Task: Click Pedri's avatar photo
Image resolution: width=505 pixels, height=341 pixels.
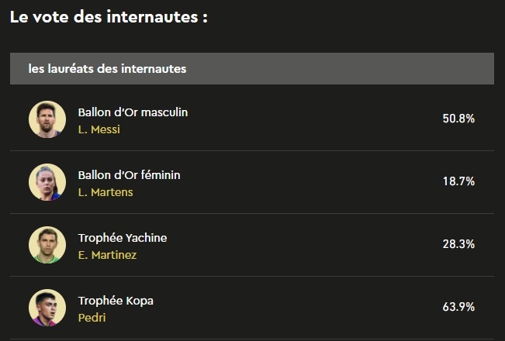Action: tap(47, 308)
